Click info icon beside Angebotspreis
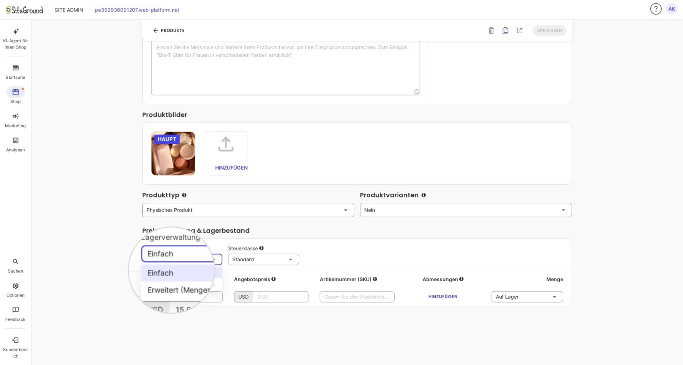This screenshot has height=365, width=683. (x=273, y=279)
